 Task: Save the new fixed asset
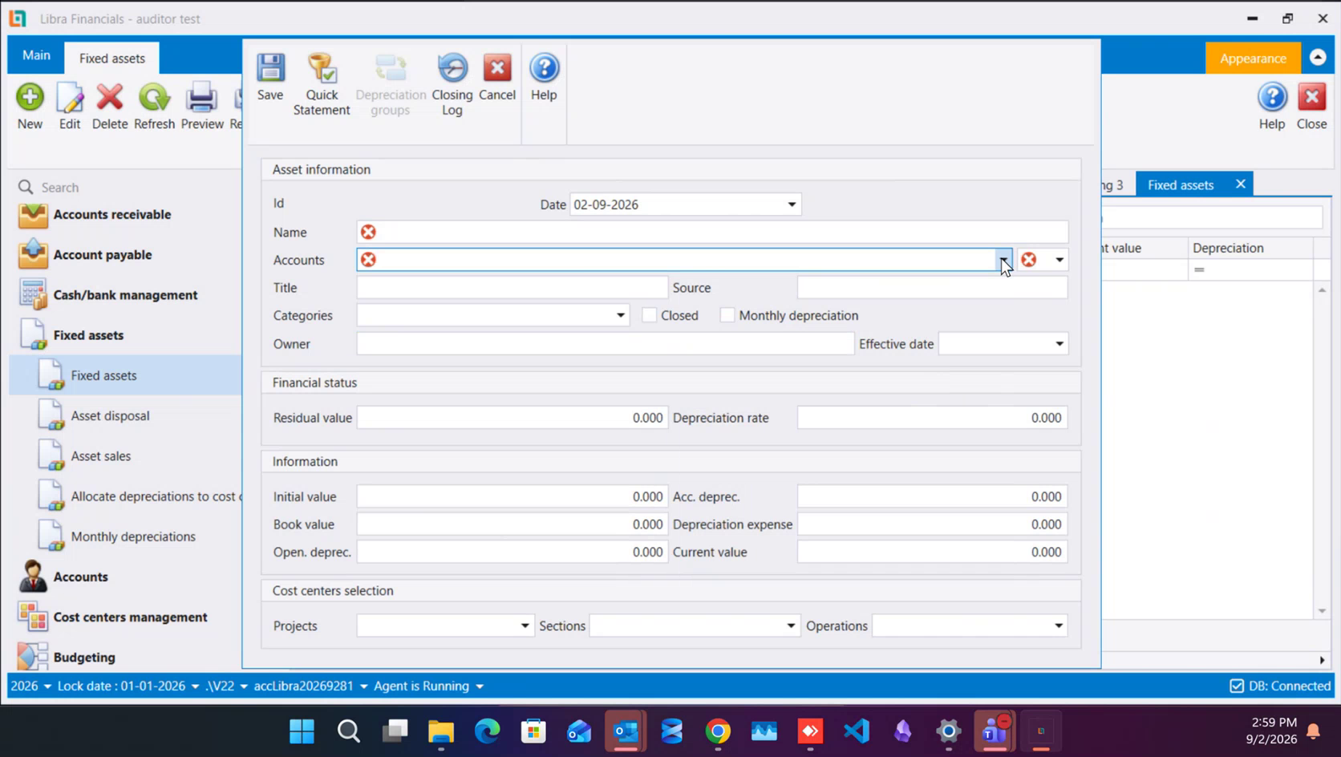click(x=270, y=78)
